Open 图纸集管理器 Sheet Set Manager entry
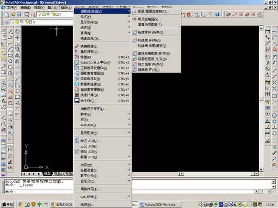Screen dimensions: 278x208 (103, 73)
